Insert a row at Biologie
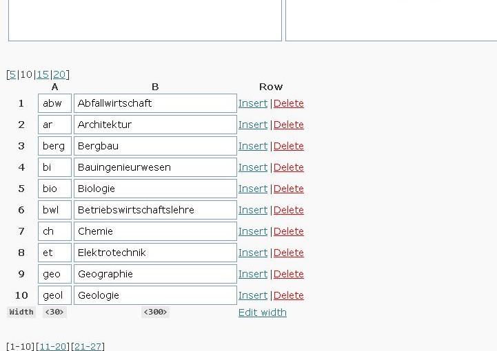 click(x=252, y=189)
